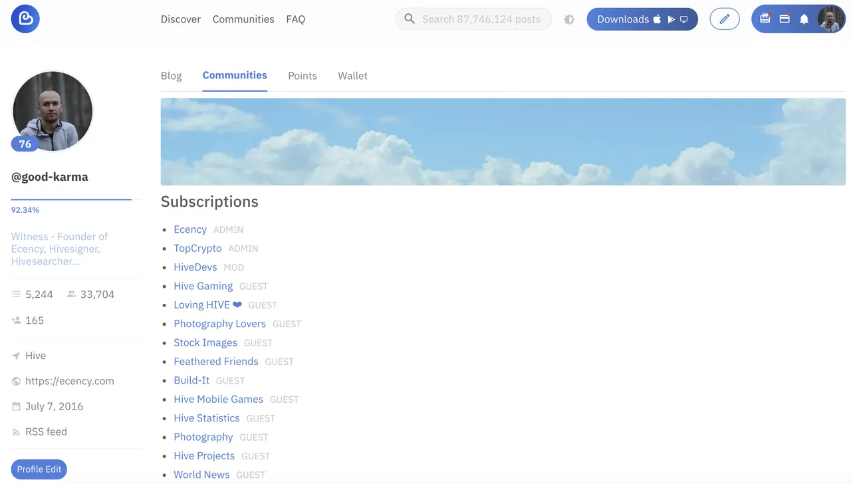The image size is (851, 484).
Task: Open the https://ecency.com website link
Action: pyautogui.click(x=70, y=381)
